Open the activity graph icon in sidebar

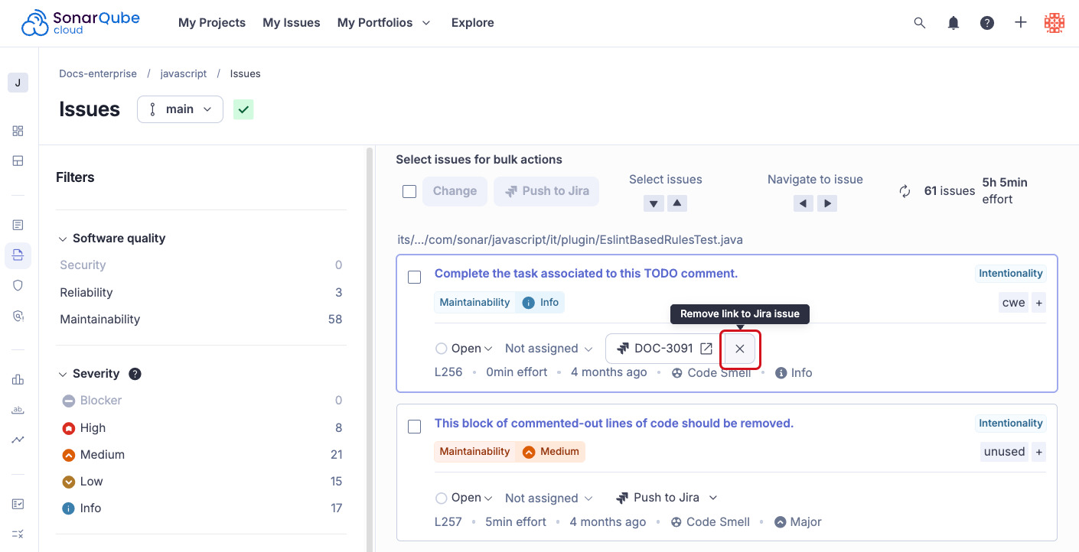(18, 439)
